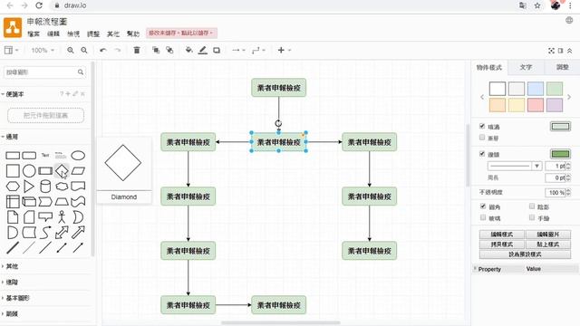Open the line pattern dropdown
This screenshot has height=326, width=580.
coord(515,167)
